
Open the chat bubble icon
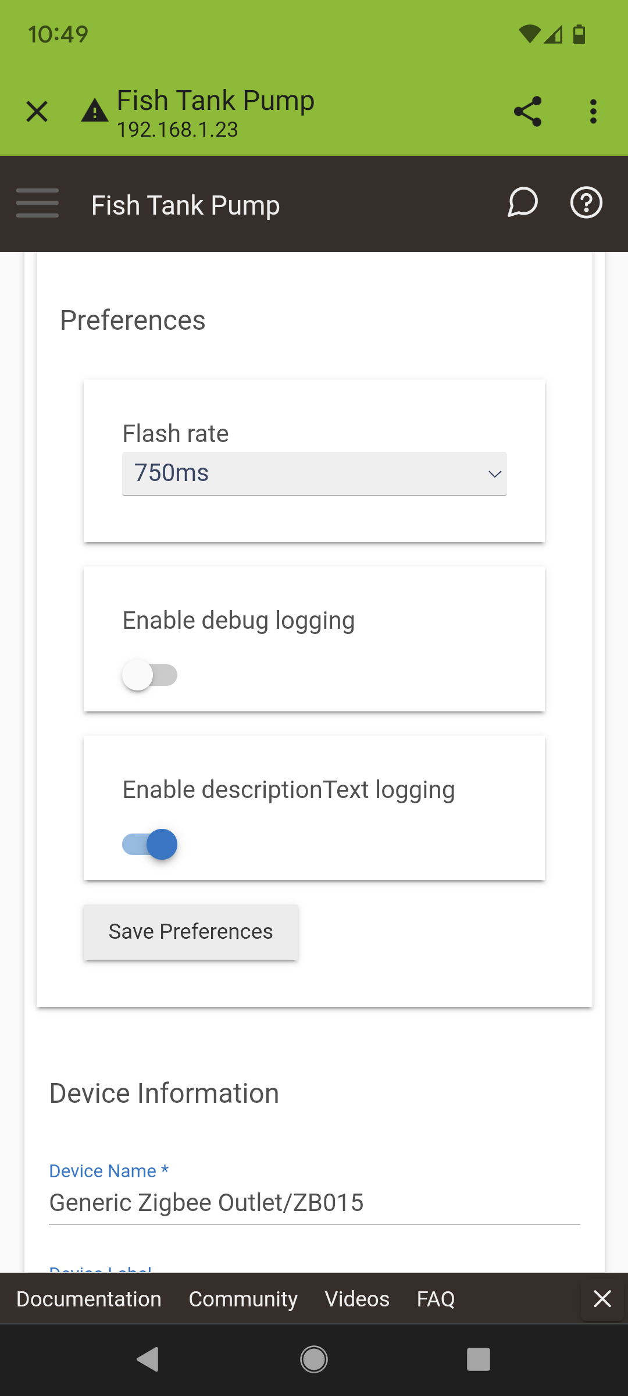pos(522,203)
